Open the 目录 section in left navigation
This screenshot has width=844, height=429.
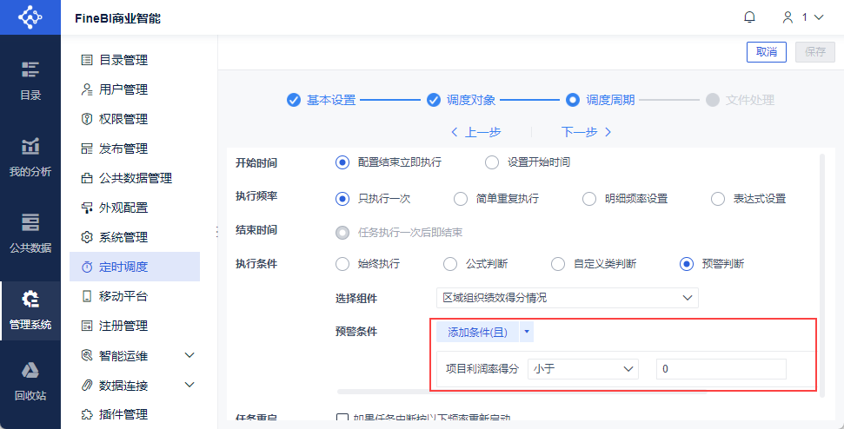[x=30, y=81]
